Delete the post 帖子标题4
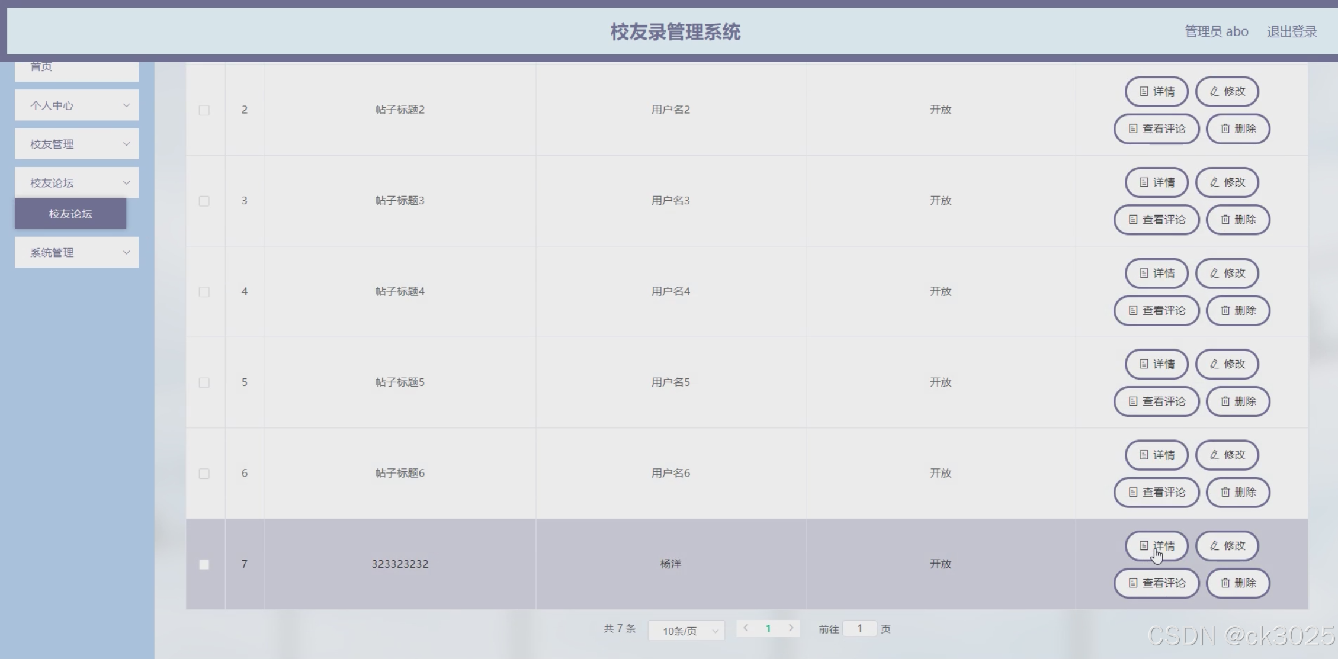Viewport: 1338px width, 659px height. (1238, 310)
